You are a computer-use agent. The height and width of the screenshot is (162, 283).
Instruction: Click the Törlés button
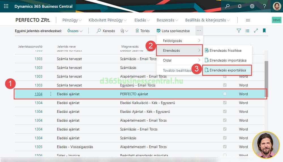click(142, 31)
